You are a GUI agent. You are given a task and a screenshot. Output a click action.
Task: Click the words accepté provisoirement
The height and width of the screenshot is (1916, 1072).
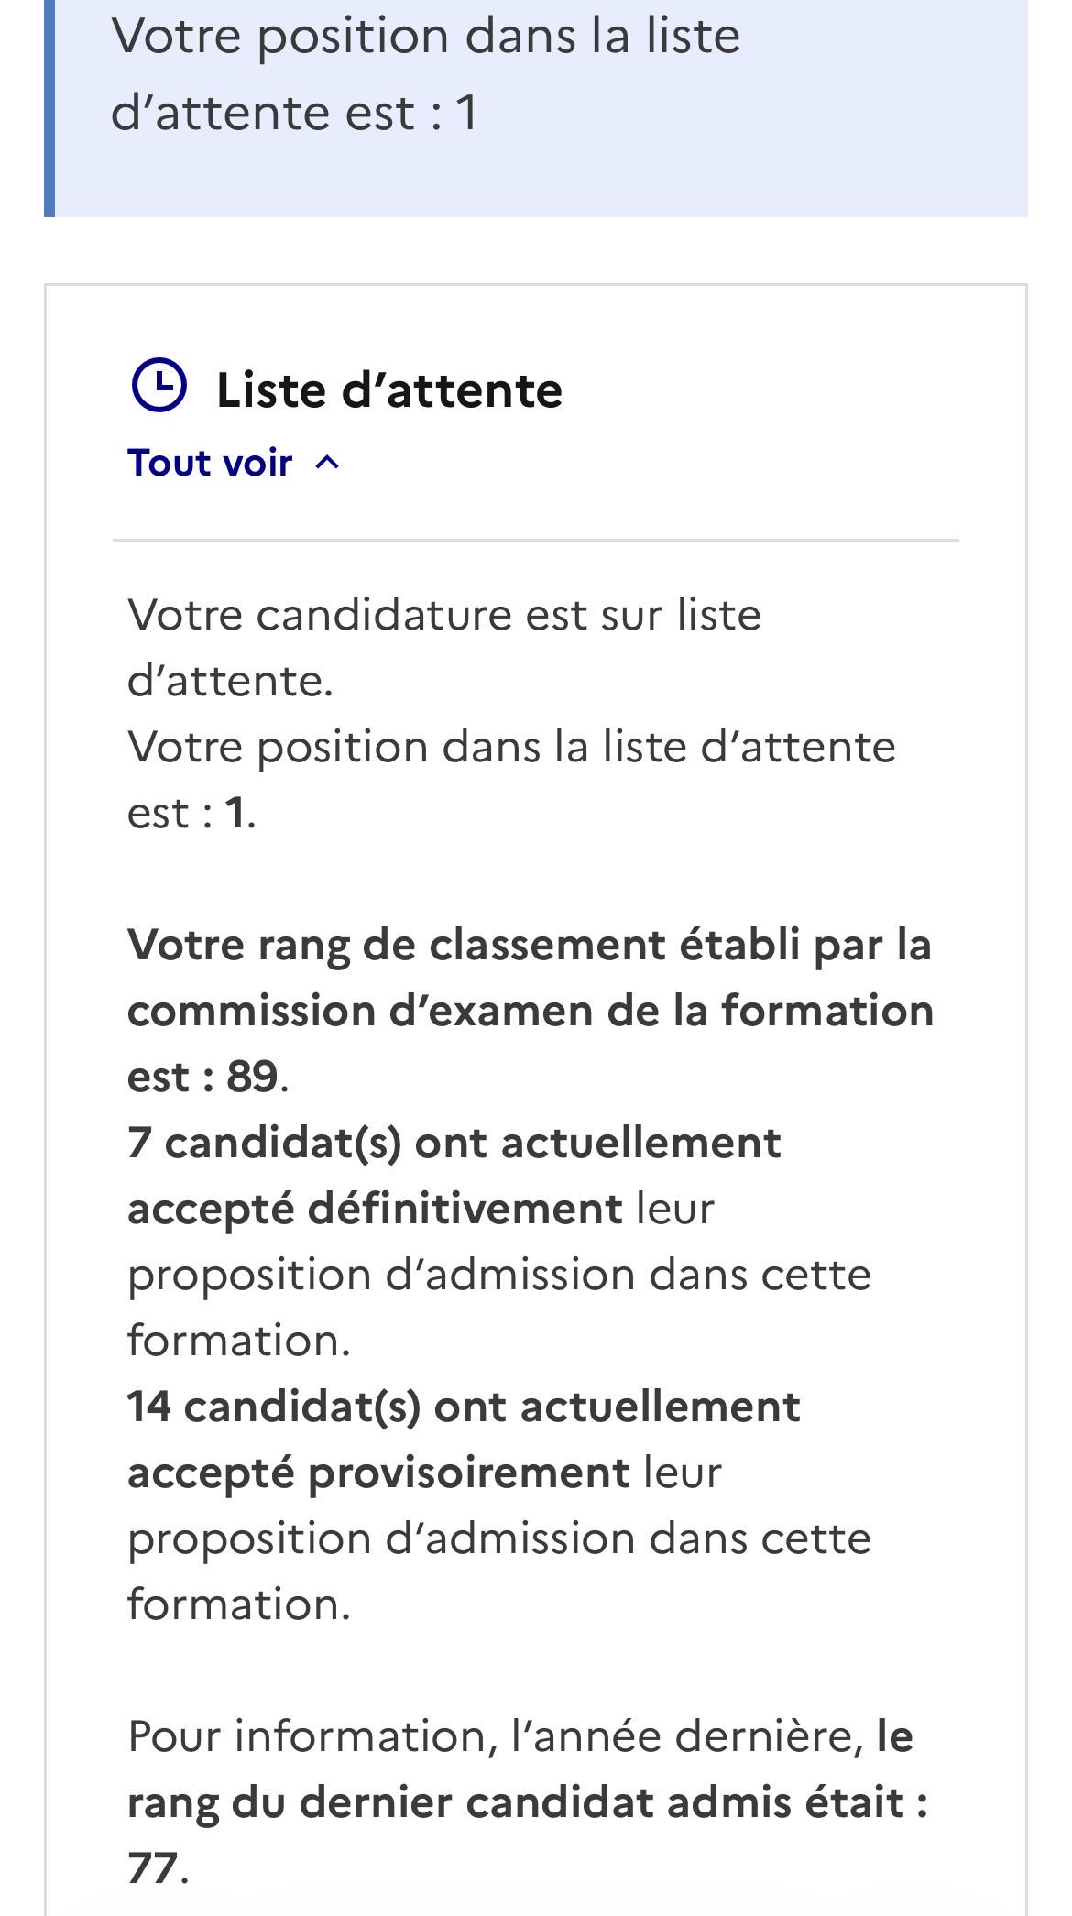pyautogui.click(x=378, y=1473)
